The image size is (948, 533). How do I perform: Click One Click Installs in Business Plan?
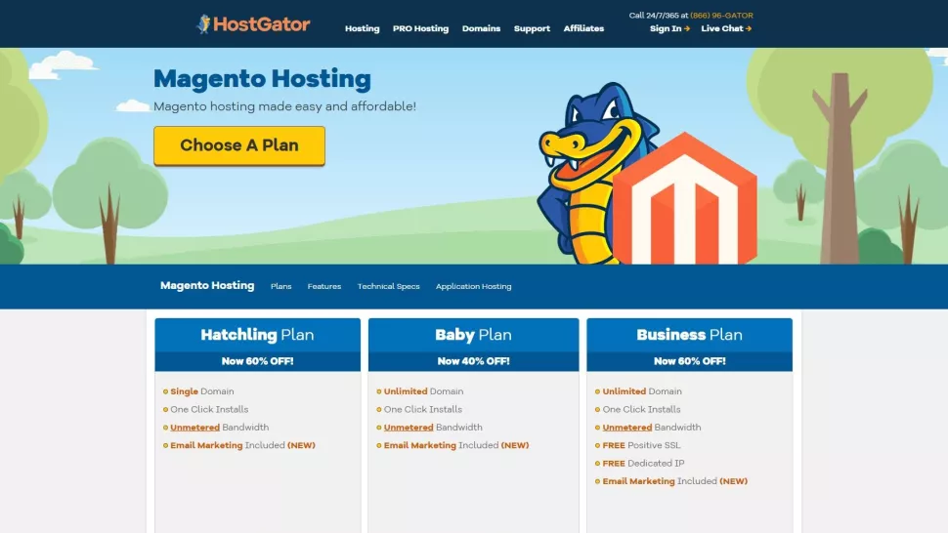point(641,409)
